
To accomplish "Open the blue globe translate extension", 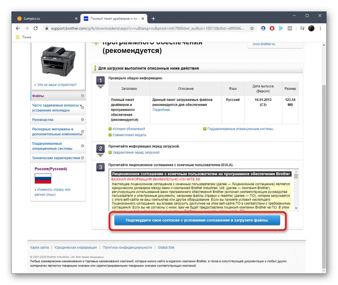I will coord(263,28).
